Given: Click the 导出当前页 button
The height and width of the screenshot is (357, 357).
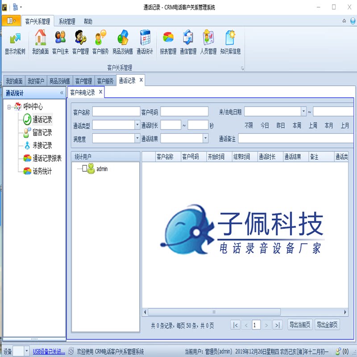Looking at the screenshot, I should click(x=300, y=325).
